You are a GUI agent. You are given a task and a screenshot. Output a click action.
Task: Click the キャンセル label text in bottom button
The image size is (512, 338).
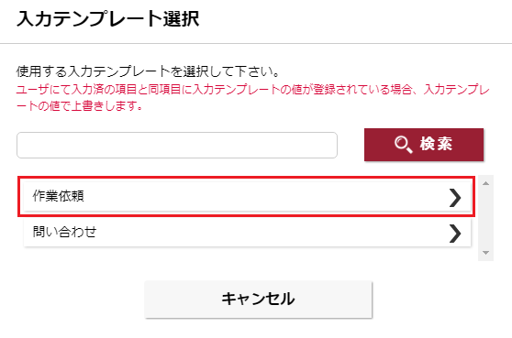point(258,299)
